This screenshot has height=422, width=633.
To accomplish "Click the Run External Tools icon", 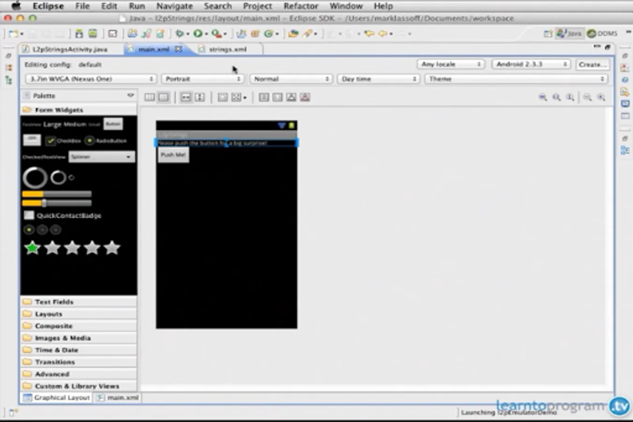I will click(216, 34).
